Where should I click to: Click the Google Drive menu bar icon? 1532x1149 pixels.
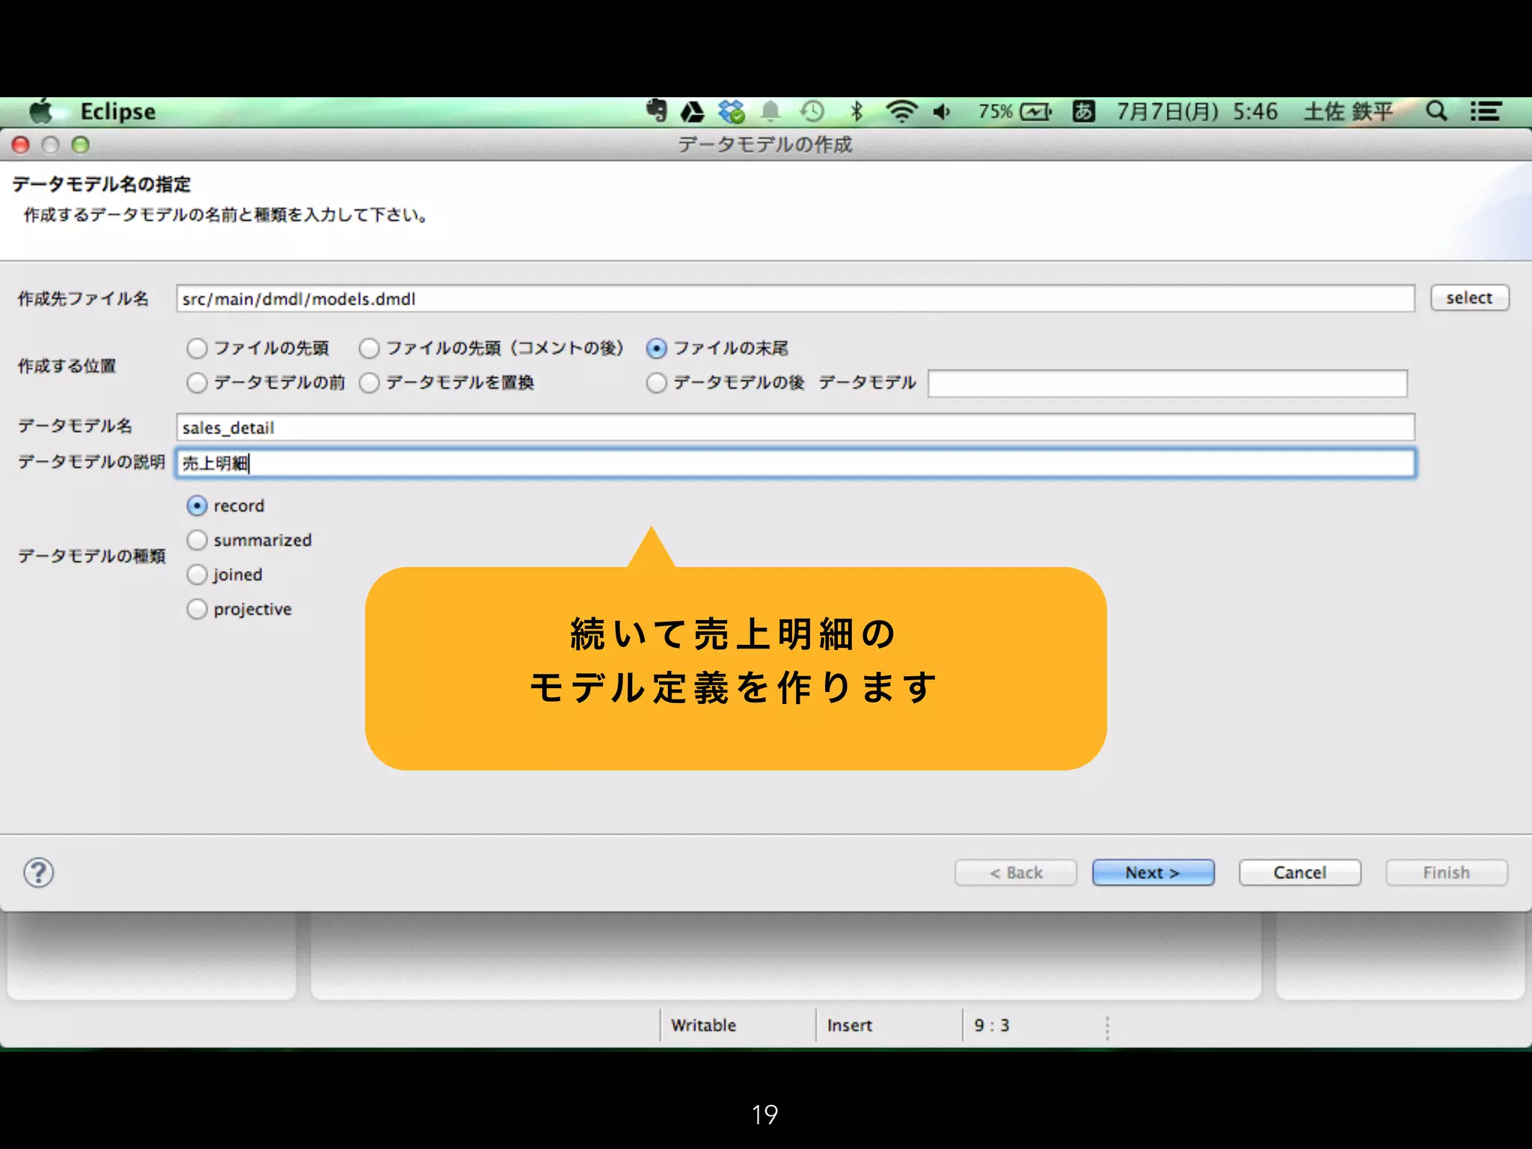pyautogui.click(x=693, y=112)
